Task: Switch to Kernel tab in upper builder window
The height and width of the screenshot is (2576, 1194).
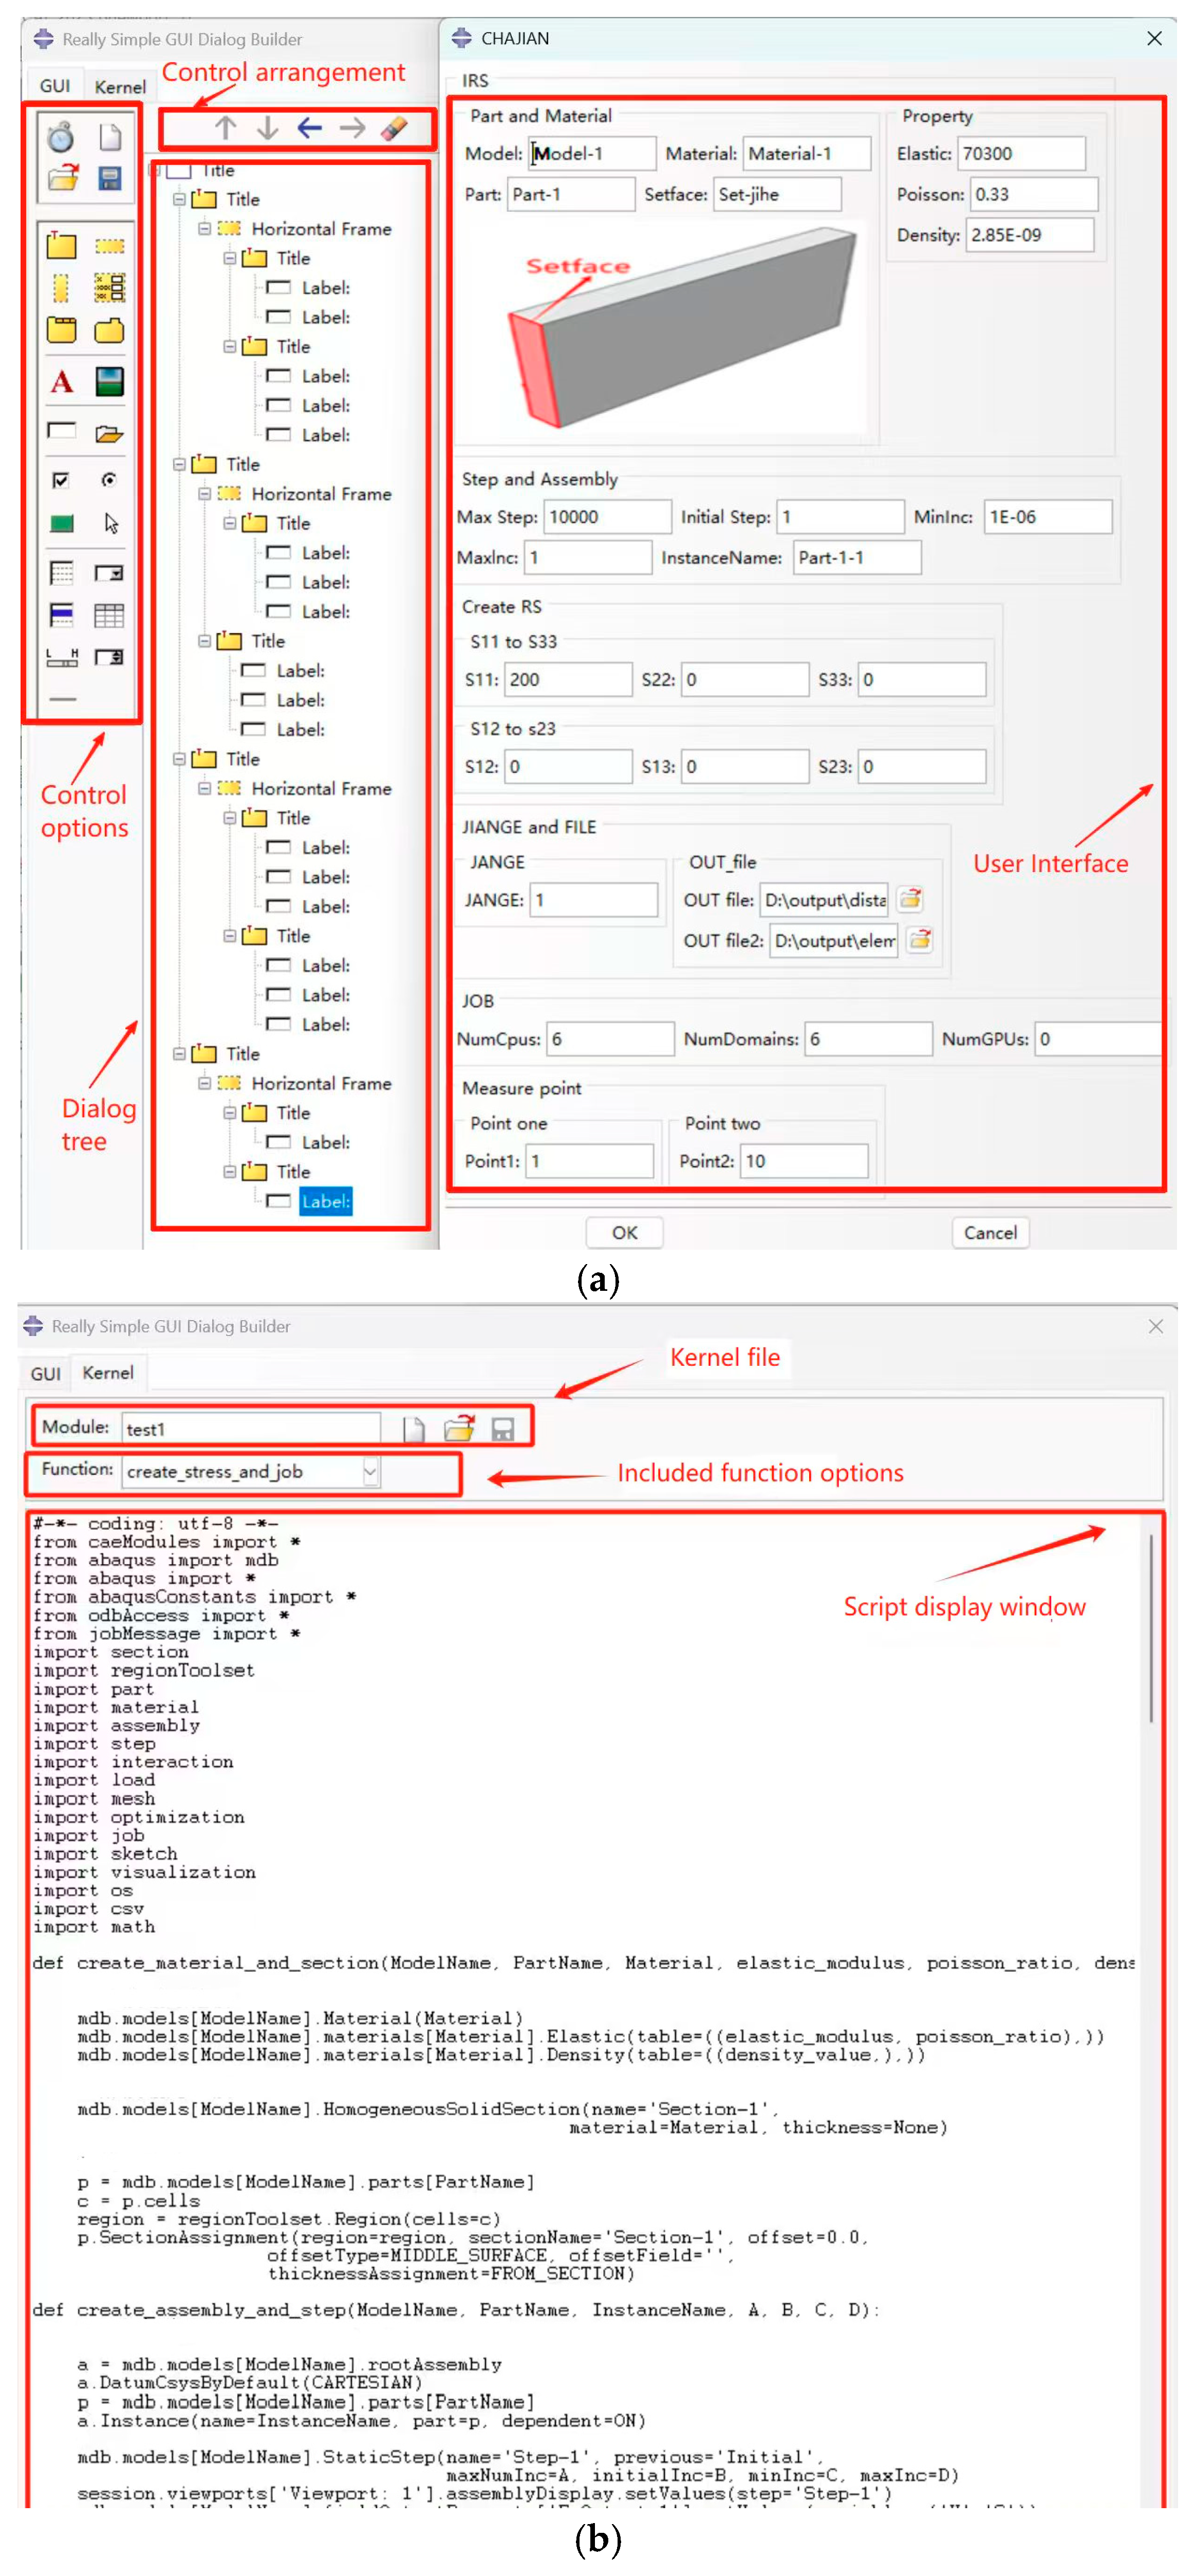Action: [120, 87]
